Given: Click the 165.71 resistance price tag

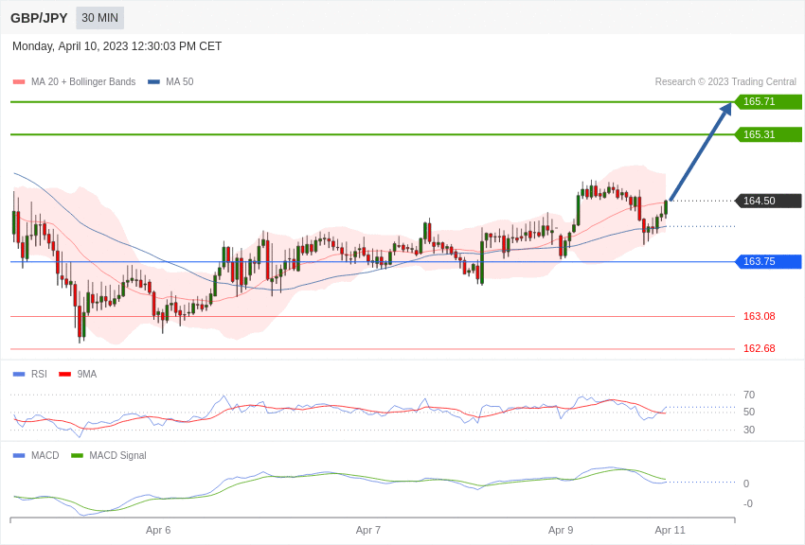Looking at the screenshot, I should 767,101.
